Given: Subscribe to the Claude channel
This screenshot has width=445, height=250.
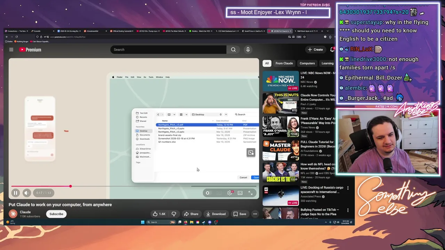Looking at the screenshot, I should coord(56,214).
